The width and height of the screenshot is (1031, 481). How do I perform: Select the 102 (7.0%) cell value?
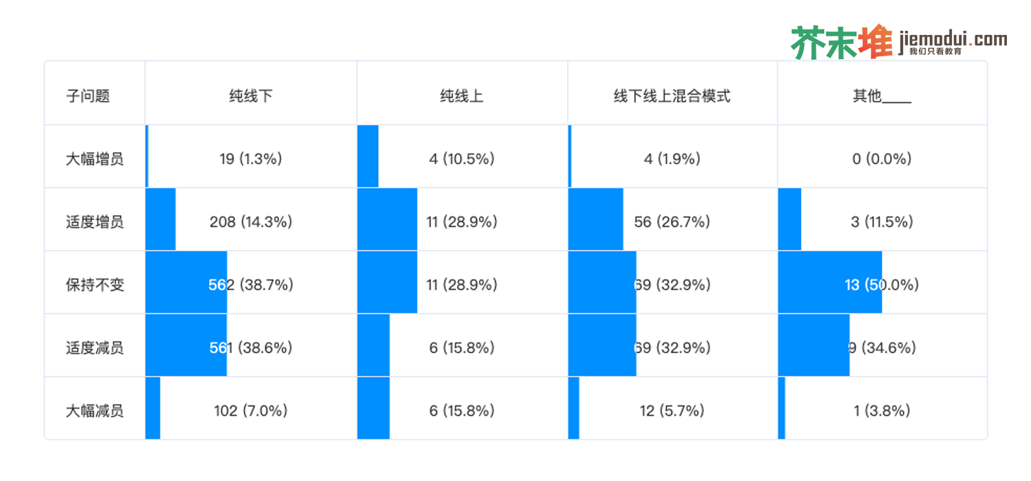[251, 411]
